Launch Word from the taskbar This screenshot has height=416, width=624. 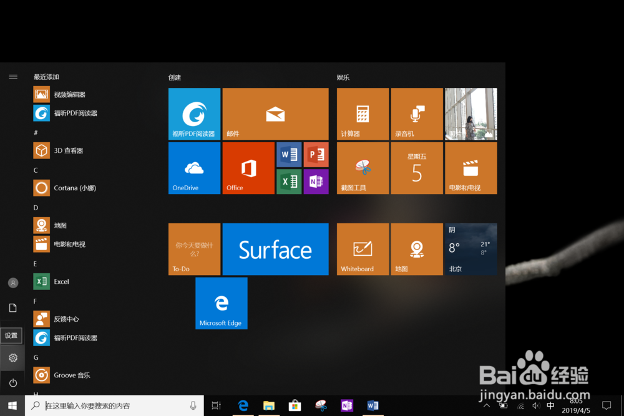tap(373, 405)
